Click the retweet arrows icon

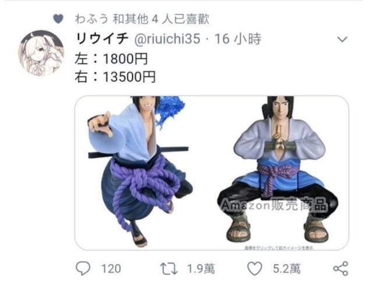(x=168, y=269)
